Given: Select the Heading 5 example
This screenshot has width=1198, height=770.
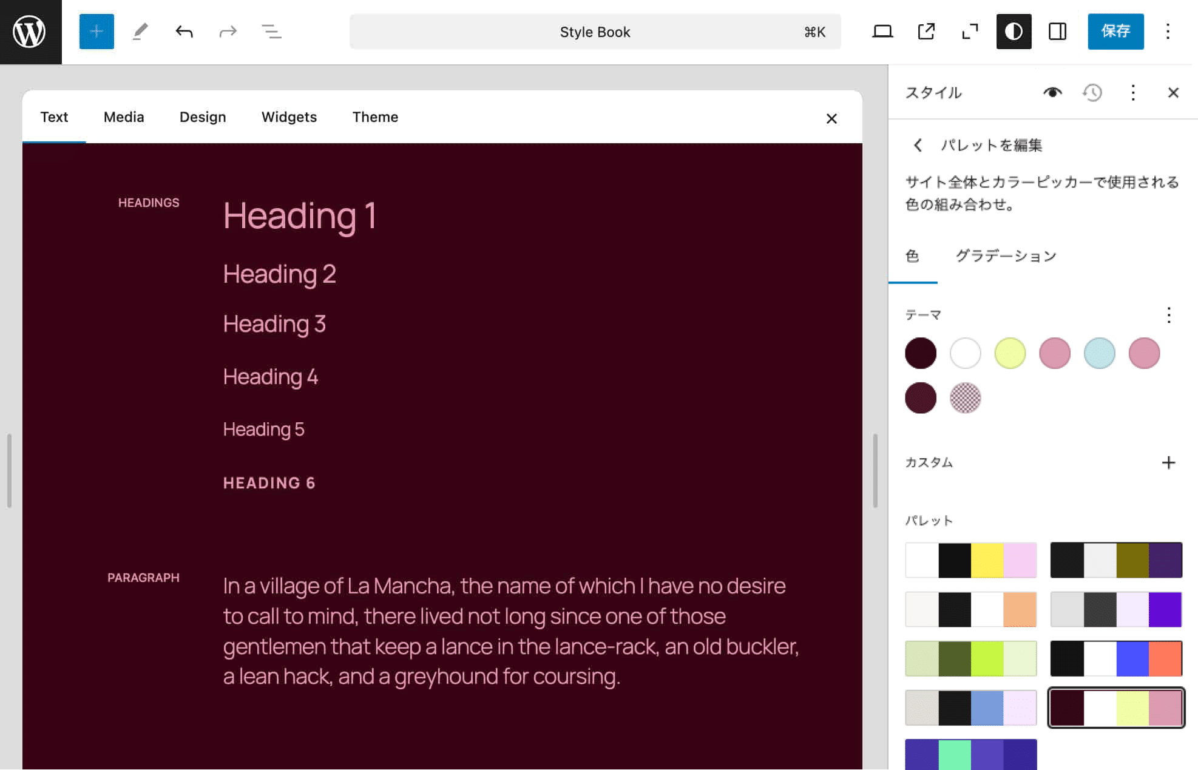Looking at the screenshot, I should pos(263,430).
